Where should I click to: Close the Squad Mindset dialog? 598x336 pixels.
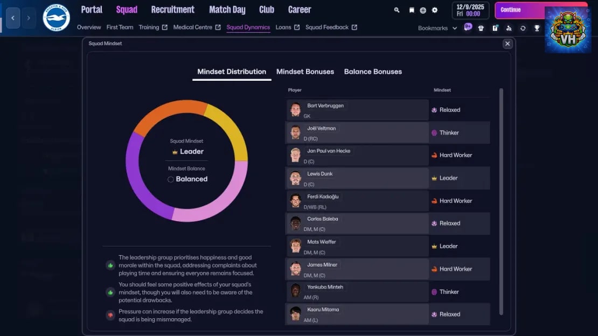pos(507,44)
